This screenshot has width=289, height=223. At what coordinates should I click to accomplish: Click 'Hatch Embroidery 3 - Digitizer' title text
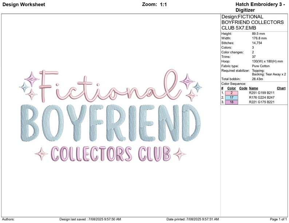click(x=260, y=7)
